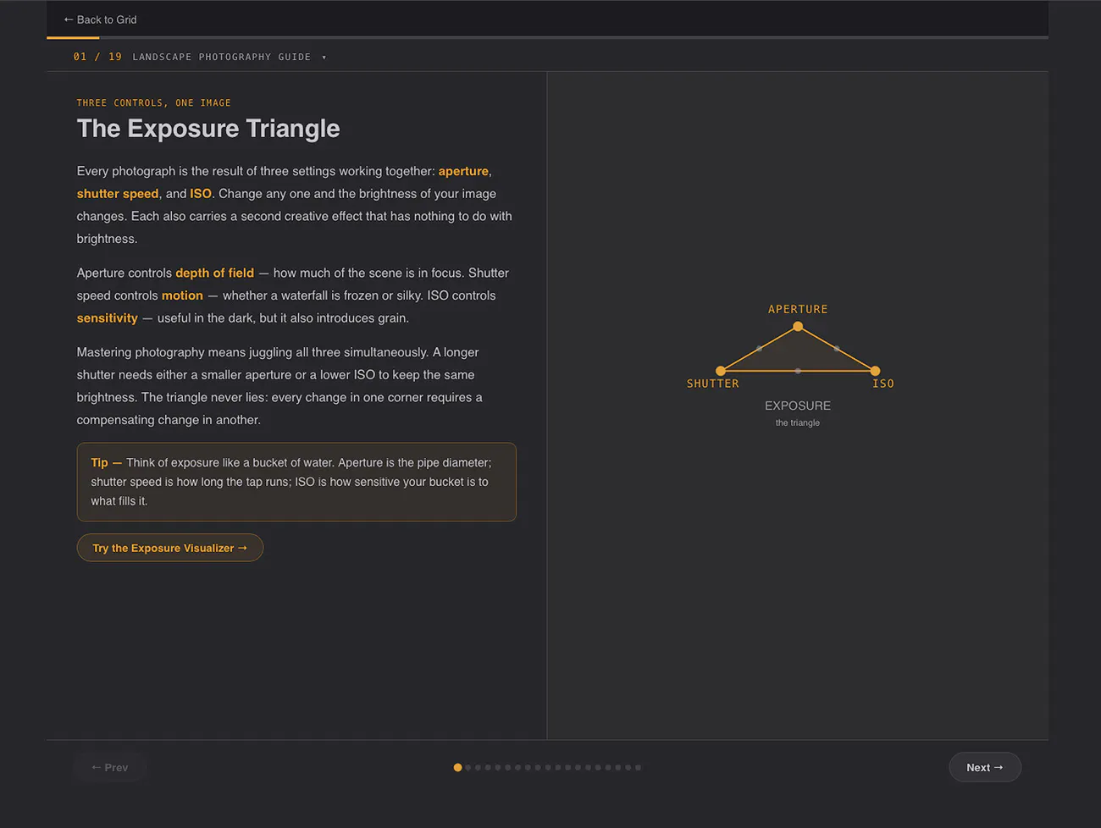
Task: Go back to the grid view
Action: pos(100,19)
